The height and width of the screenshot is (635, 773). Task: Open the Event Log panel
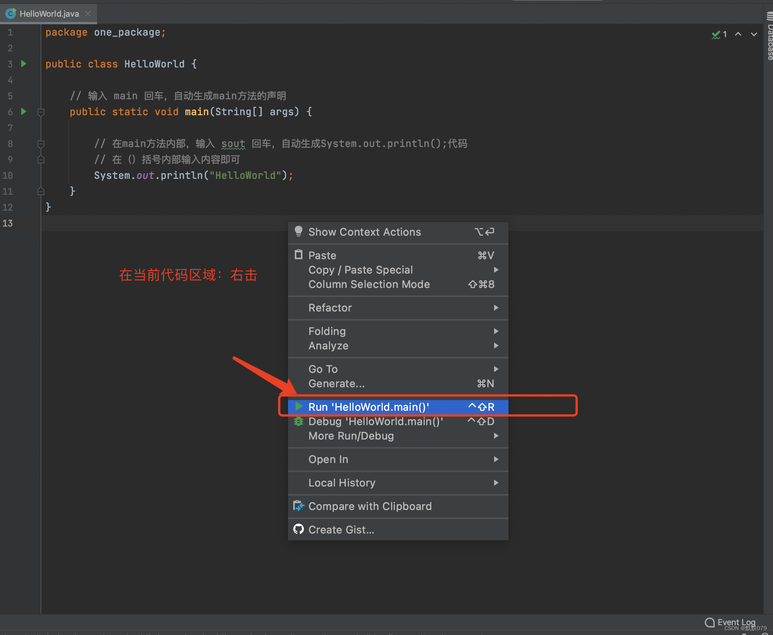731,622
